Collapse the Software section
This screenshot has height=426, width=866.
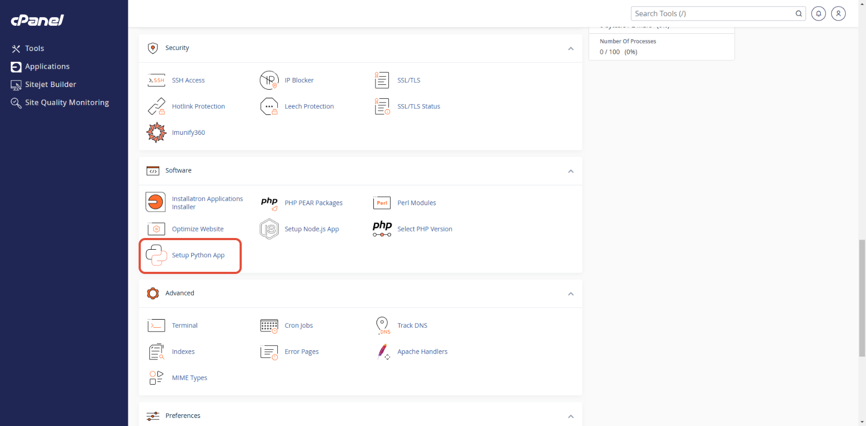pyautogui.click(x=571, y=171)
